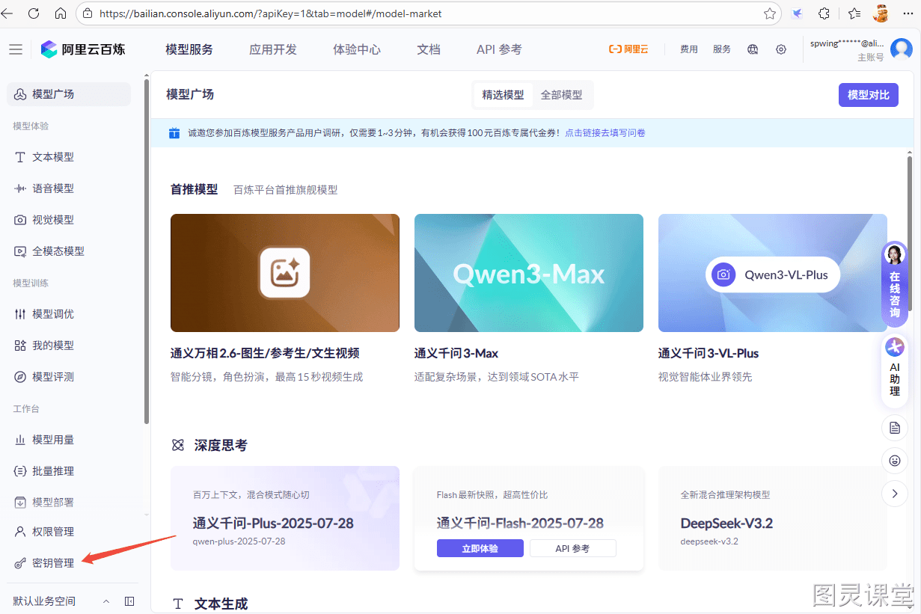Viewport: 921px width, 614px height.
Task: Go to browser home icon
Action: tap(61, 13)
